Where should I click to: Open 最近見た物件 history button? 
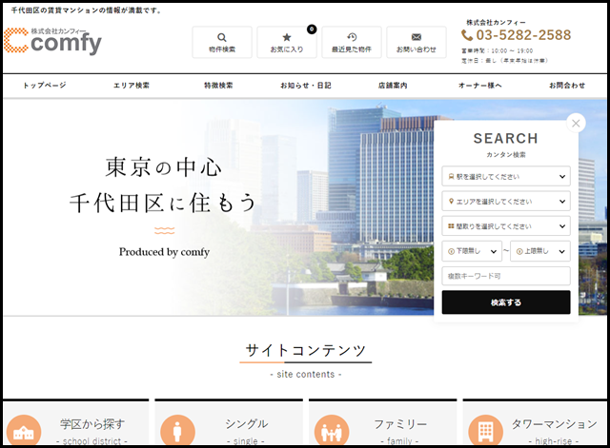point(352,42)
